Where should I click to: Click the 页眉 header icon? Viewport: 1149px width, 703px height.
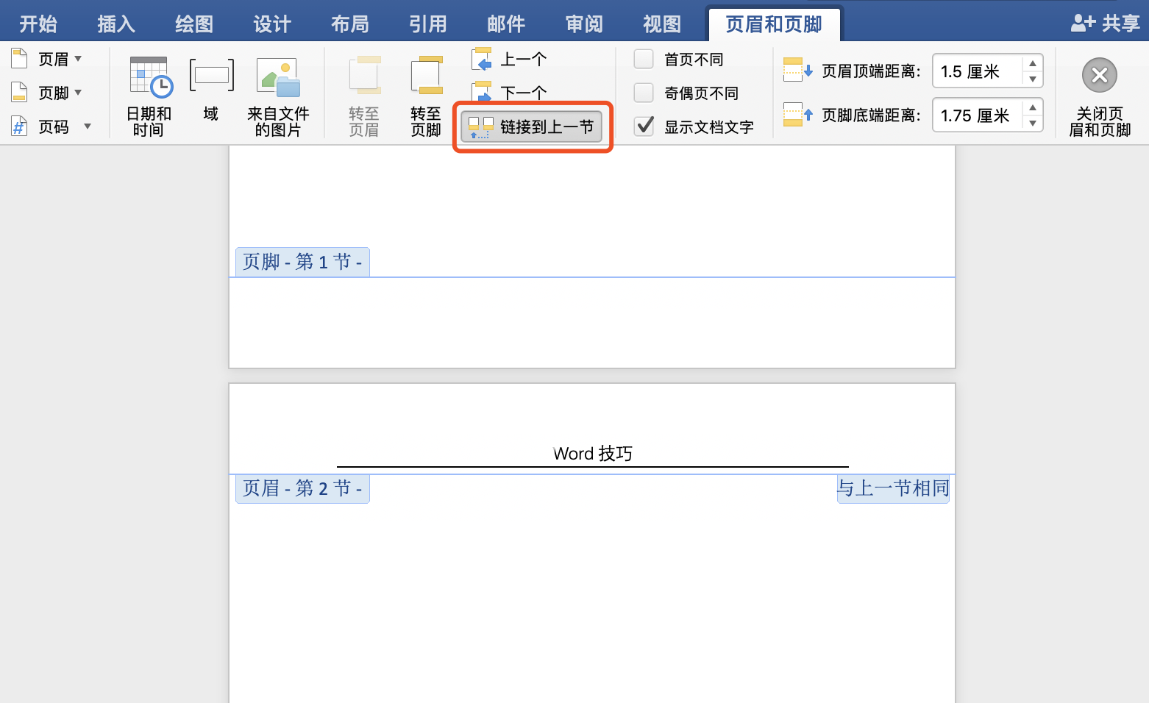19,58
